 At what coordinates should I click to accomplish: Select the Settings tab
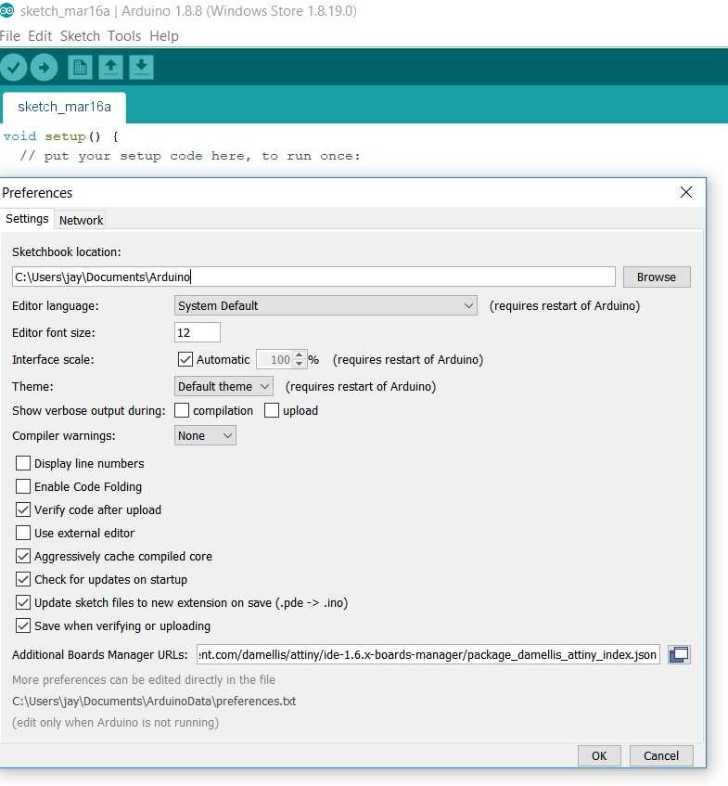[x=27, y=219]
